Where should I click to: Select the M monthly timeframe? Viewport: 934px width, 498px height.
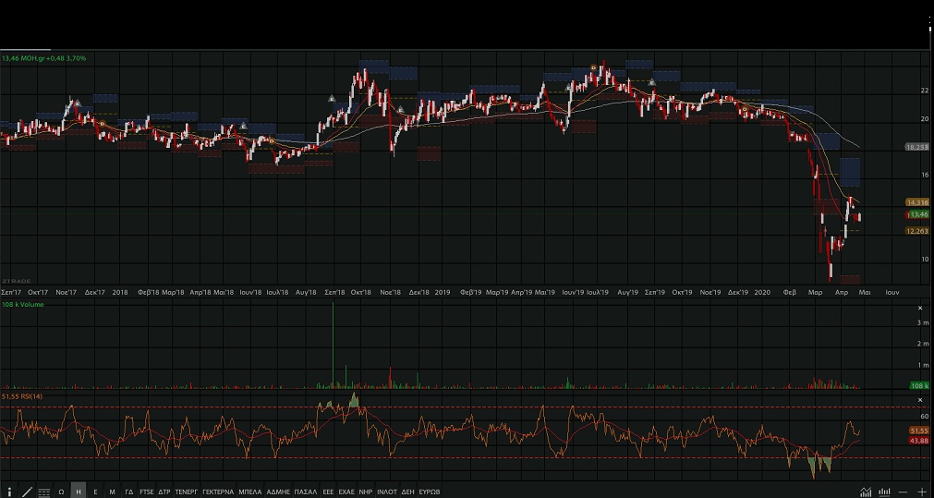(x=112, y=492)
